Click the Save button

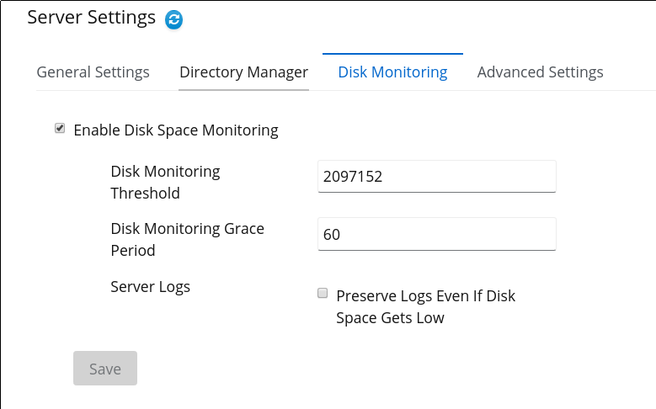105,368
